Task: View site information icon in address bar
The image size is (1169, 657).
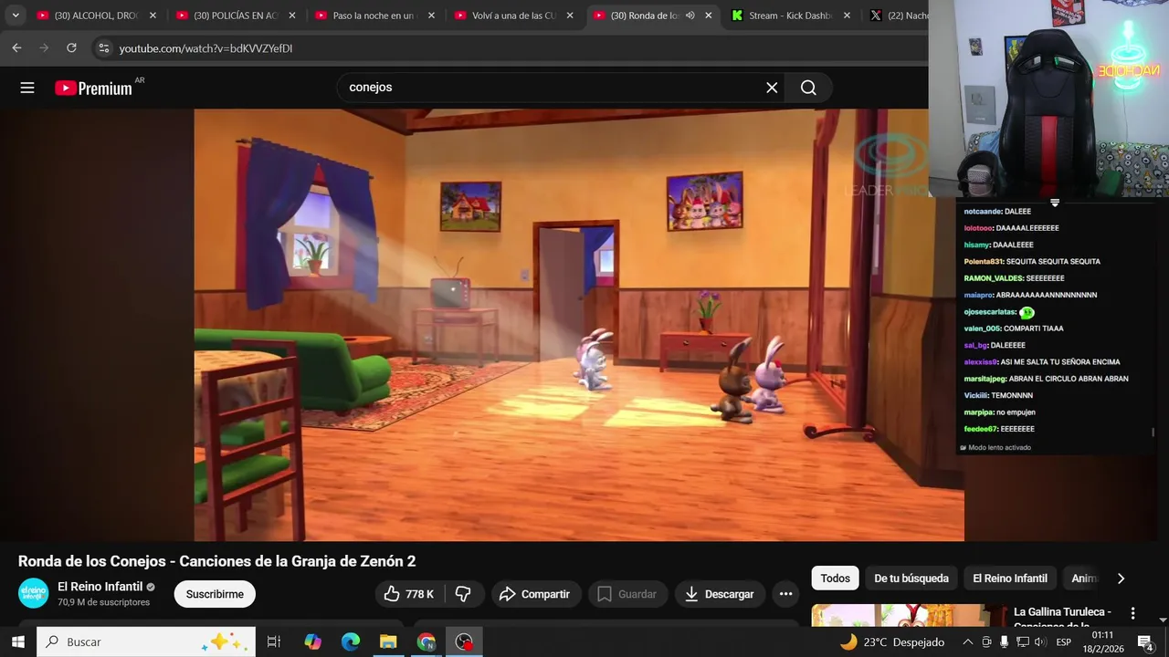Action: [x=103, y=48]
